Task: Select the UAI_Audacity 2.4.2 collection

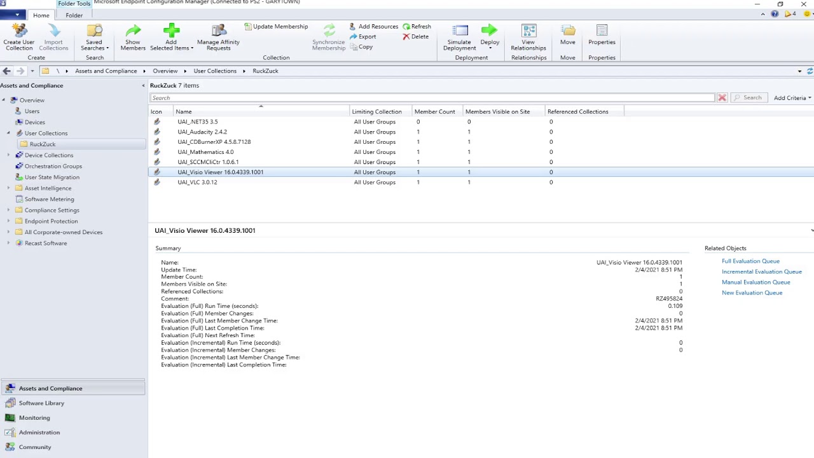Action: pyautogui.click(x=481, y=132)
